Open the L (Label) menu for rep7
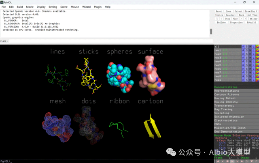The height and width of the screenshot is (163, 259). (x=254, y=72)
